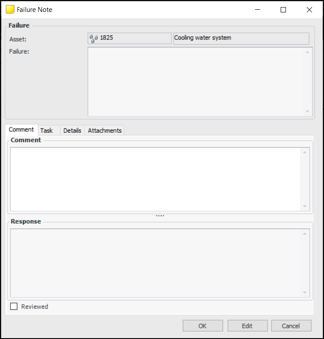The height and width of the screenshot is (339, 324).
Task: Click Response box scroll down arrow
Action: pos(305,293)
